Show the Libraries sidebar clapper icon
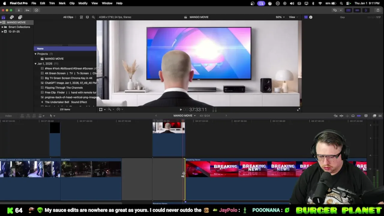The height and width of the screenshot is (216, 384). tap(3, 17)
